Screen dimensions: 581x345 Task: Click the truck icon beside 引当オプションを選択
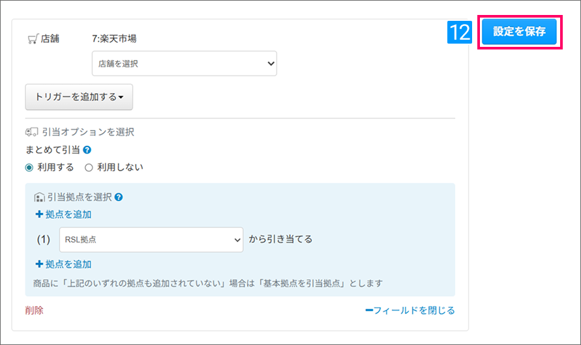pyautogui.click(x=32, y=131)
